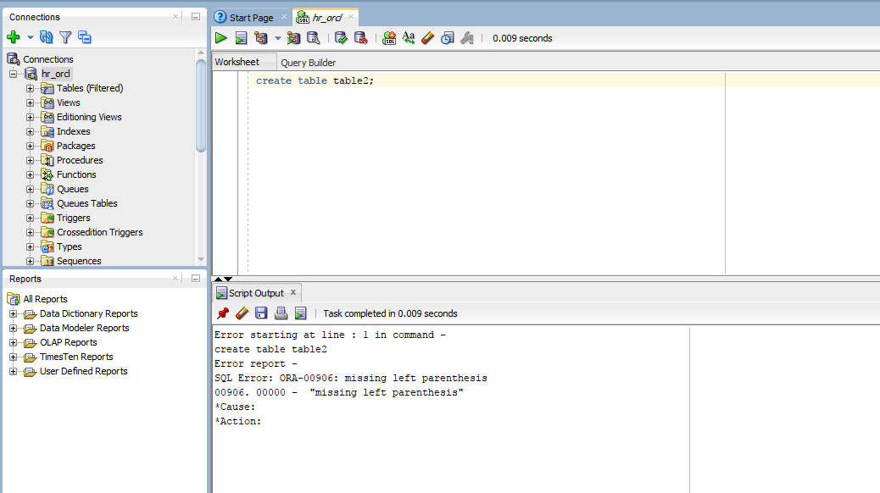Expand the Views node
Image resolution: width=880 pixels, height=493 pixels.
tap(31, 102)
